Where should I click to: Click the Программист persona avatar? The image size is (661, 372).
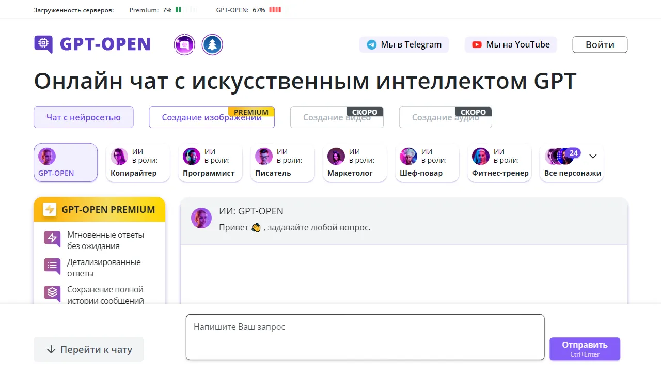[192, 156]
